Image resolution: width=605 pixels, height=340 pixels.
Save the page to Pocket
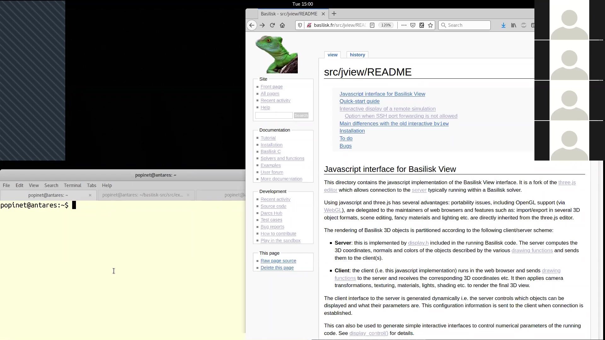pyautogui.click(x=413, y=25)
